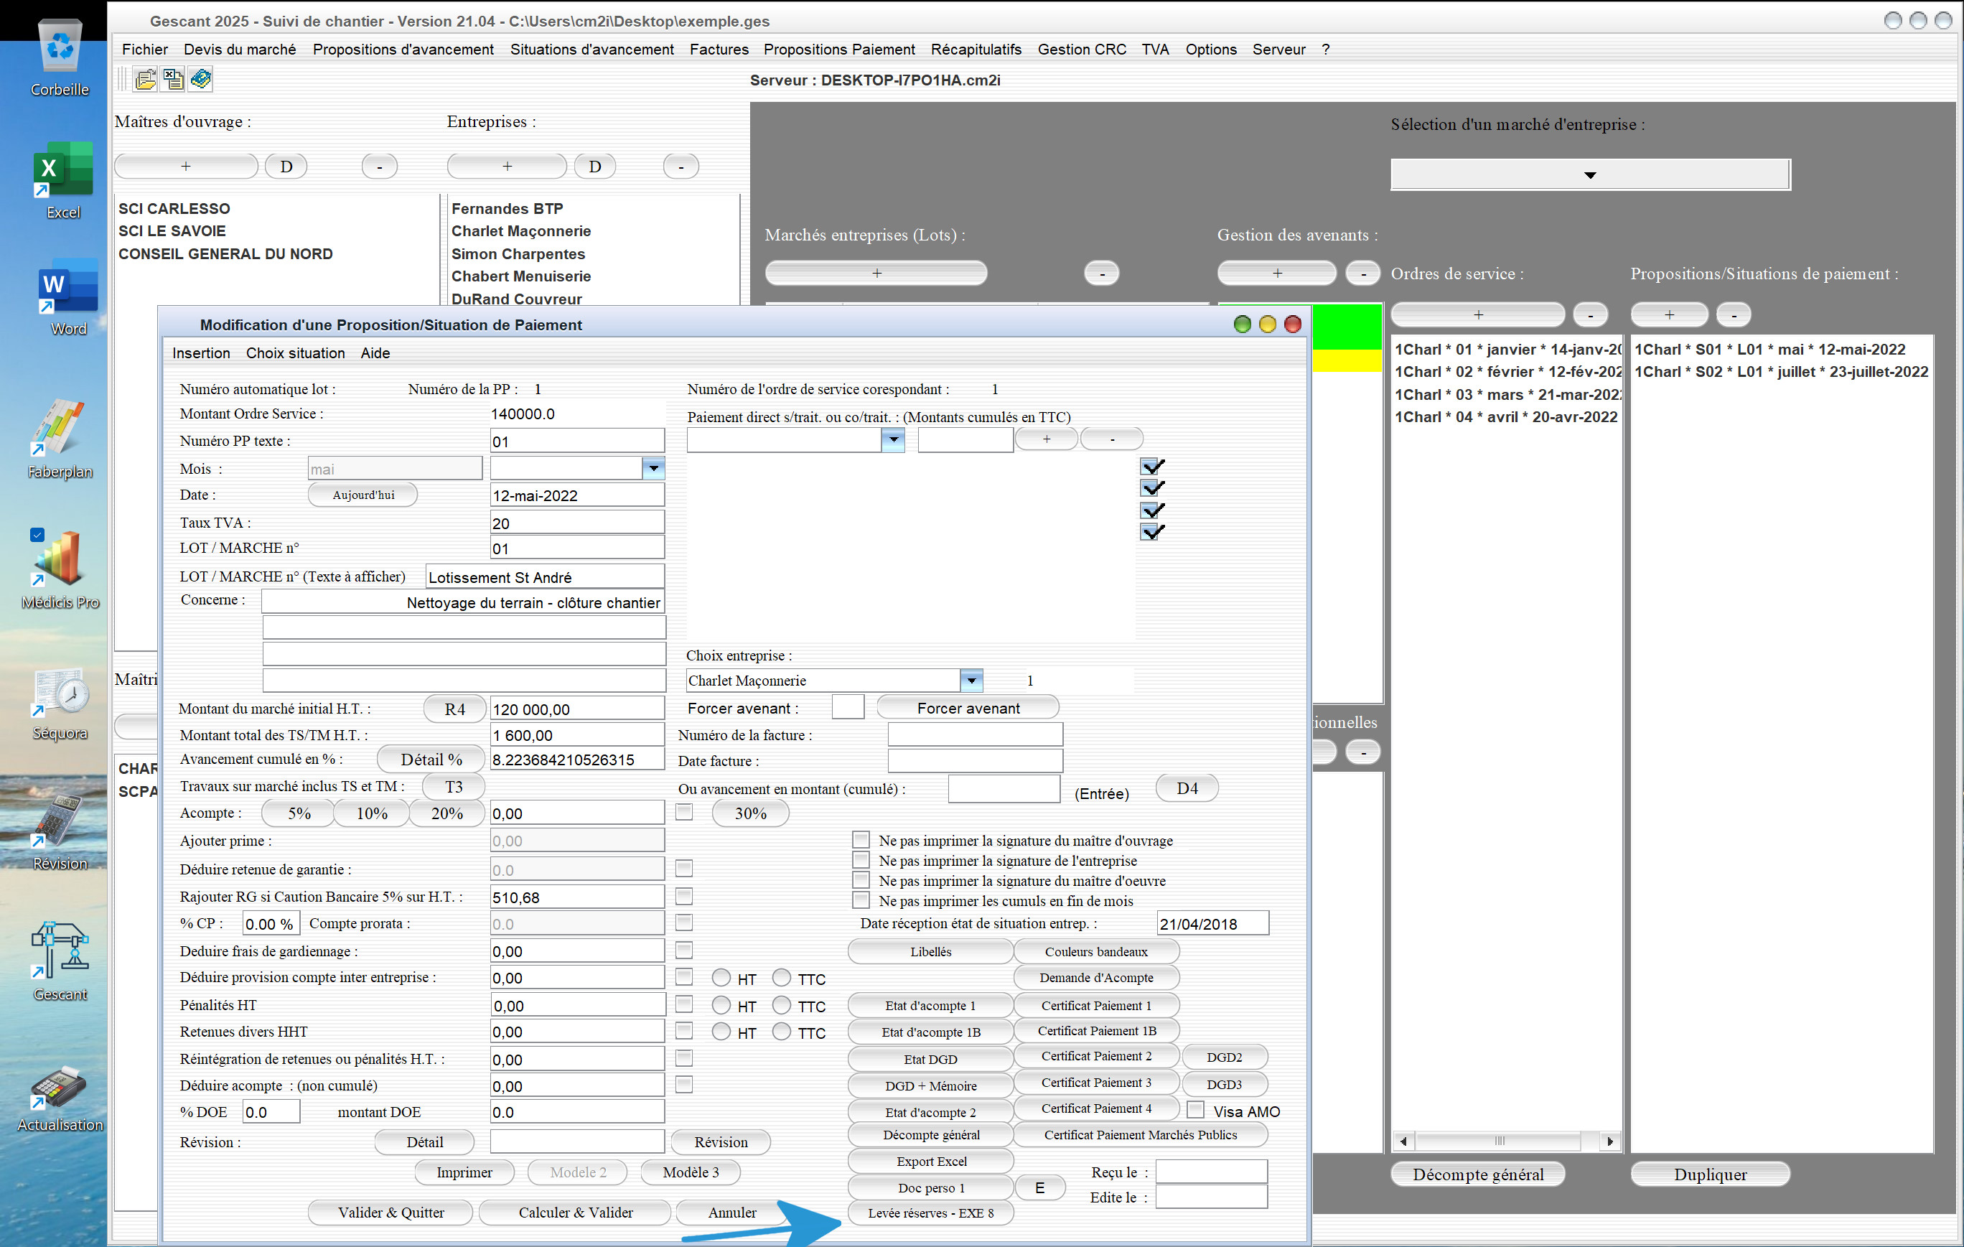Check 'Ne pas imprimer la signature de l'entreprise'
This screenshot has width=1964, height=1247.
(x=861, y=861)
